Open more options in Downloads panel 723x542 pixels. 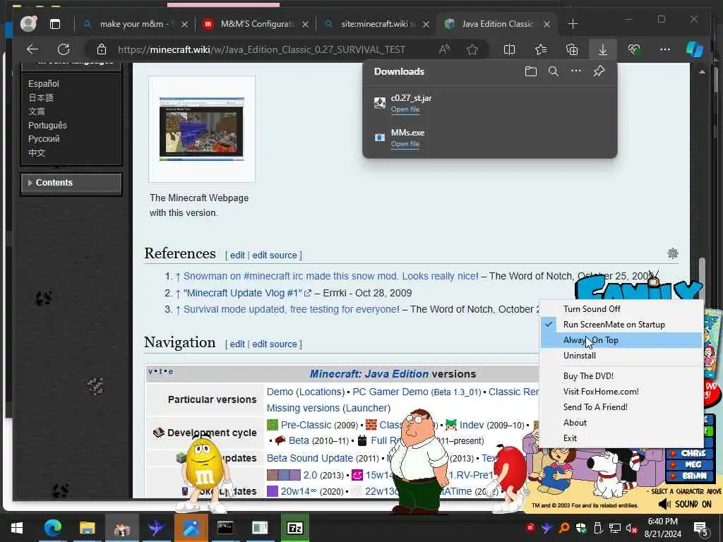[x=576, y=71]
